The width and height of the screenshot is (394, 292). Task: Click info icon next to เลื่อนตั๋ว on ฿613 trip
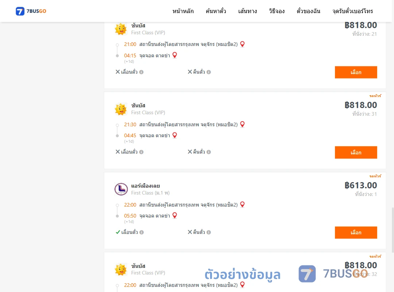tap(142, 233)
